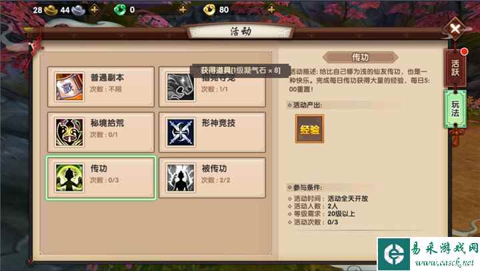
Task: Close the 活动 panel with X
Action: click(455, 29)
